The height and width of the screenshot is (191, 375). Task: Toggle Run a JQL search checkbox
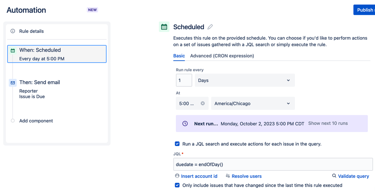click(x=177, y=144)
